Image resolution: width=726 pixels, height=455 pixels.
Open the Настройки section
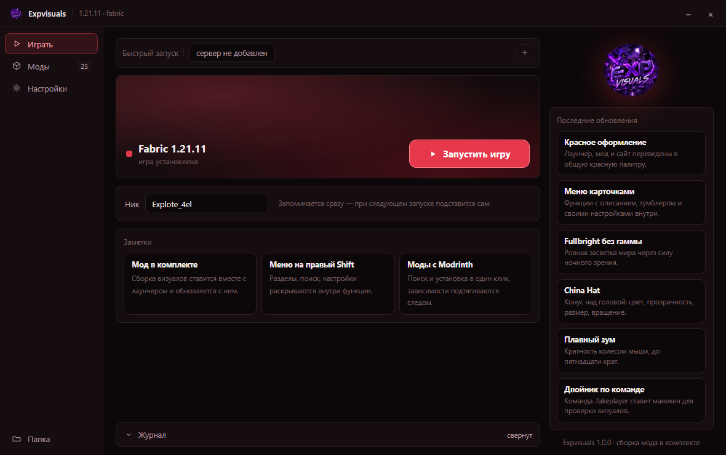(x=52, y=89)
